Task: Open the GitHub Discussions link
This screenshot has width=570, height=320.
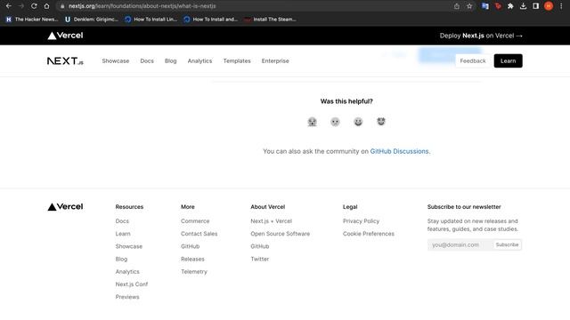Action: (x=399, y=151)
